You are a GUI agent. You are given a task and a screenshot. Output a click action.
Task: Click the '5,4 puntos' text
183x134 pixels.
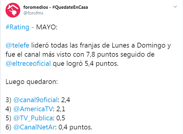[x=101, y=64]
